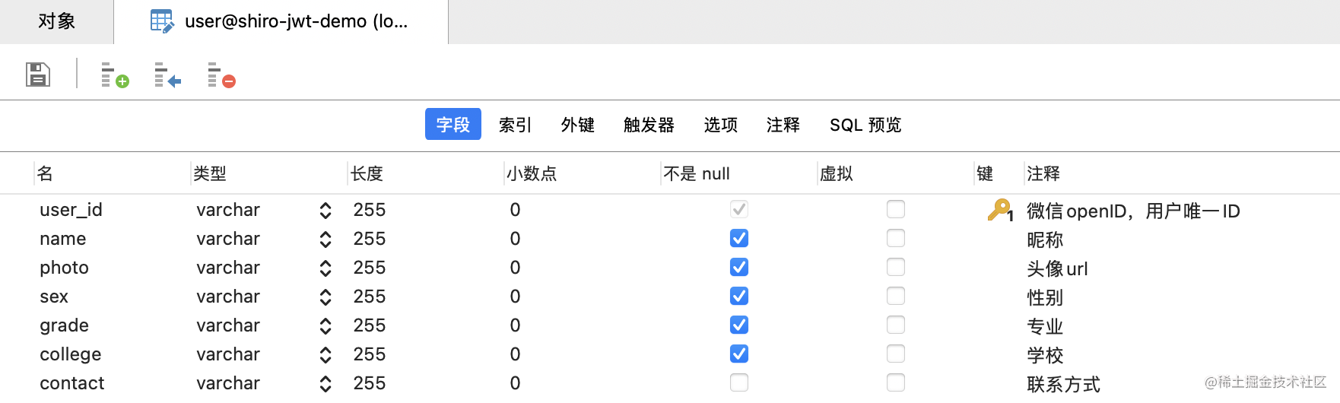Switch to the 字段 tab
The image size is (1340, 403).
coord(453,124)
